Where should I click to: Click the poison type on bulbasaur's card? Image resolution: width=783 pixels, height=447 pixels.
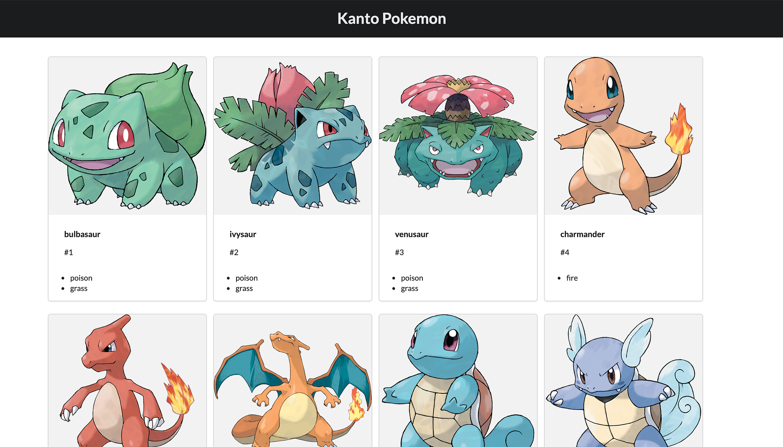(81, 278)
